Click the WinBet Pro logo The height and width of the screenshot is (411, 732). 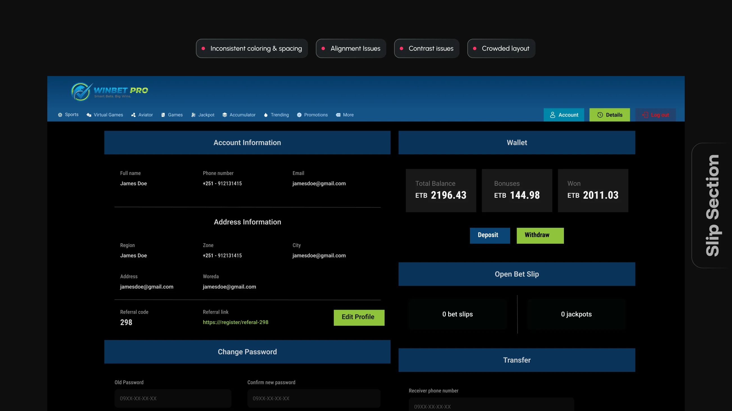tap(110, 91)
